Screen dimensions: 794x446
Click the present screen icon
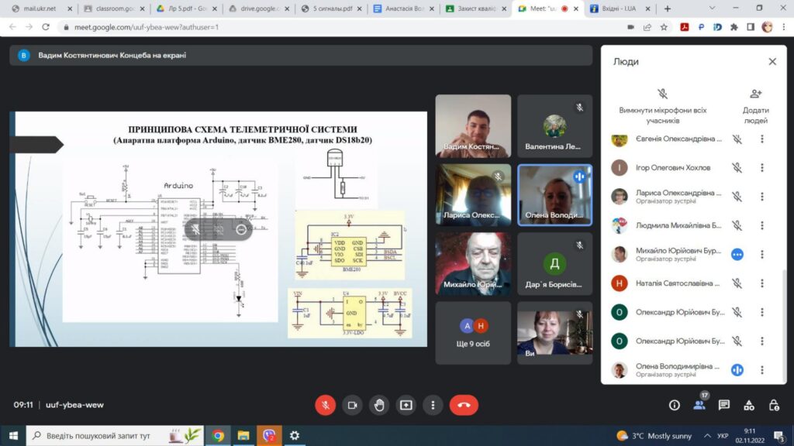406,405
